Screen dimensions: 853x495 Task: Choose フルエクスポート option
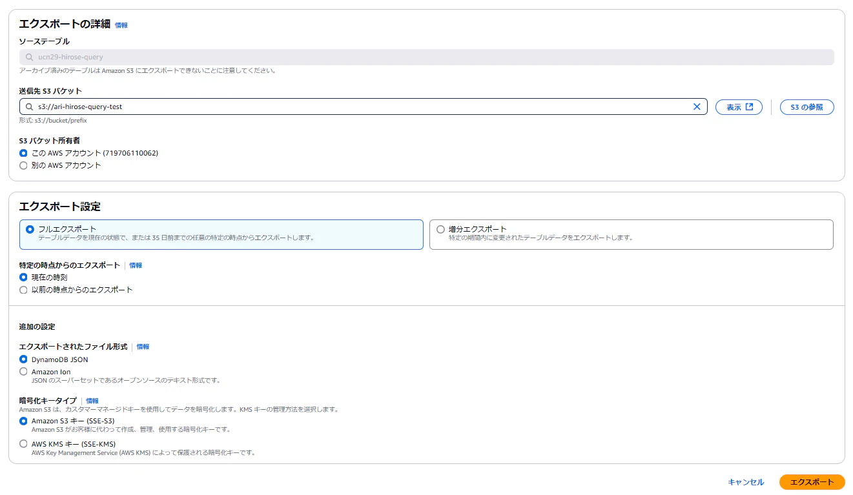[221, 234]
